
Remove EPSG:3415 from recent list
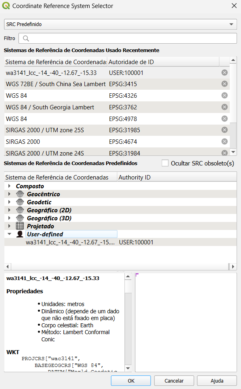point(225,84)
